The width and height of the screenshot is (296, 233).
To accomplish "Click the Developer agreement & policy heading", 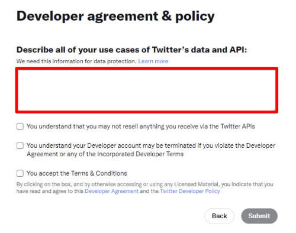I will (x=115, y=17).
